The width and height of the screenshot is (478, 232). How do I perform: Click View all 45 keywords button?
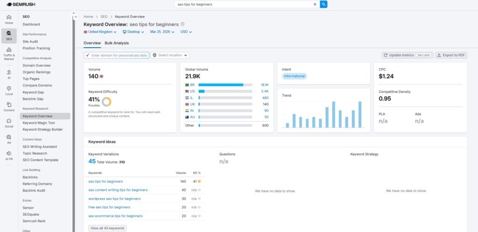point(107,228)
